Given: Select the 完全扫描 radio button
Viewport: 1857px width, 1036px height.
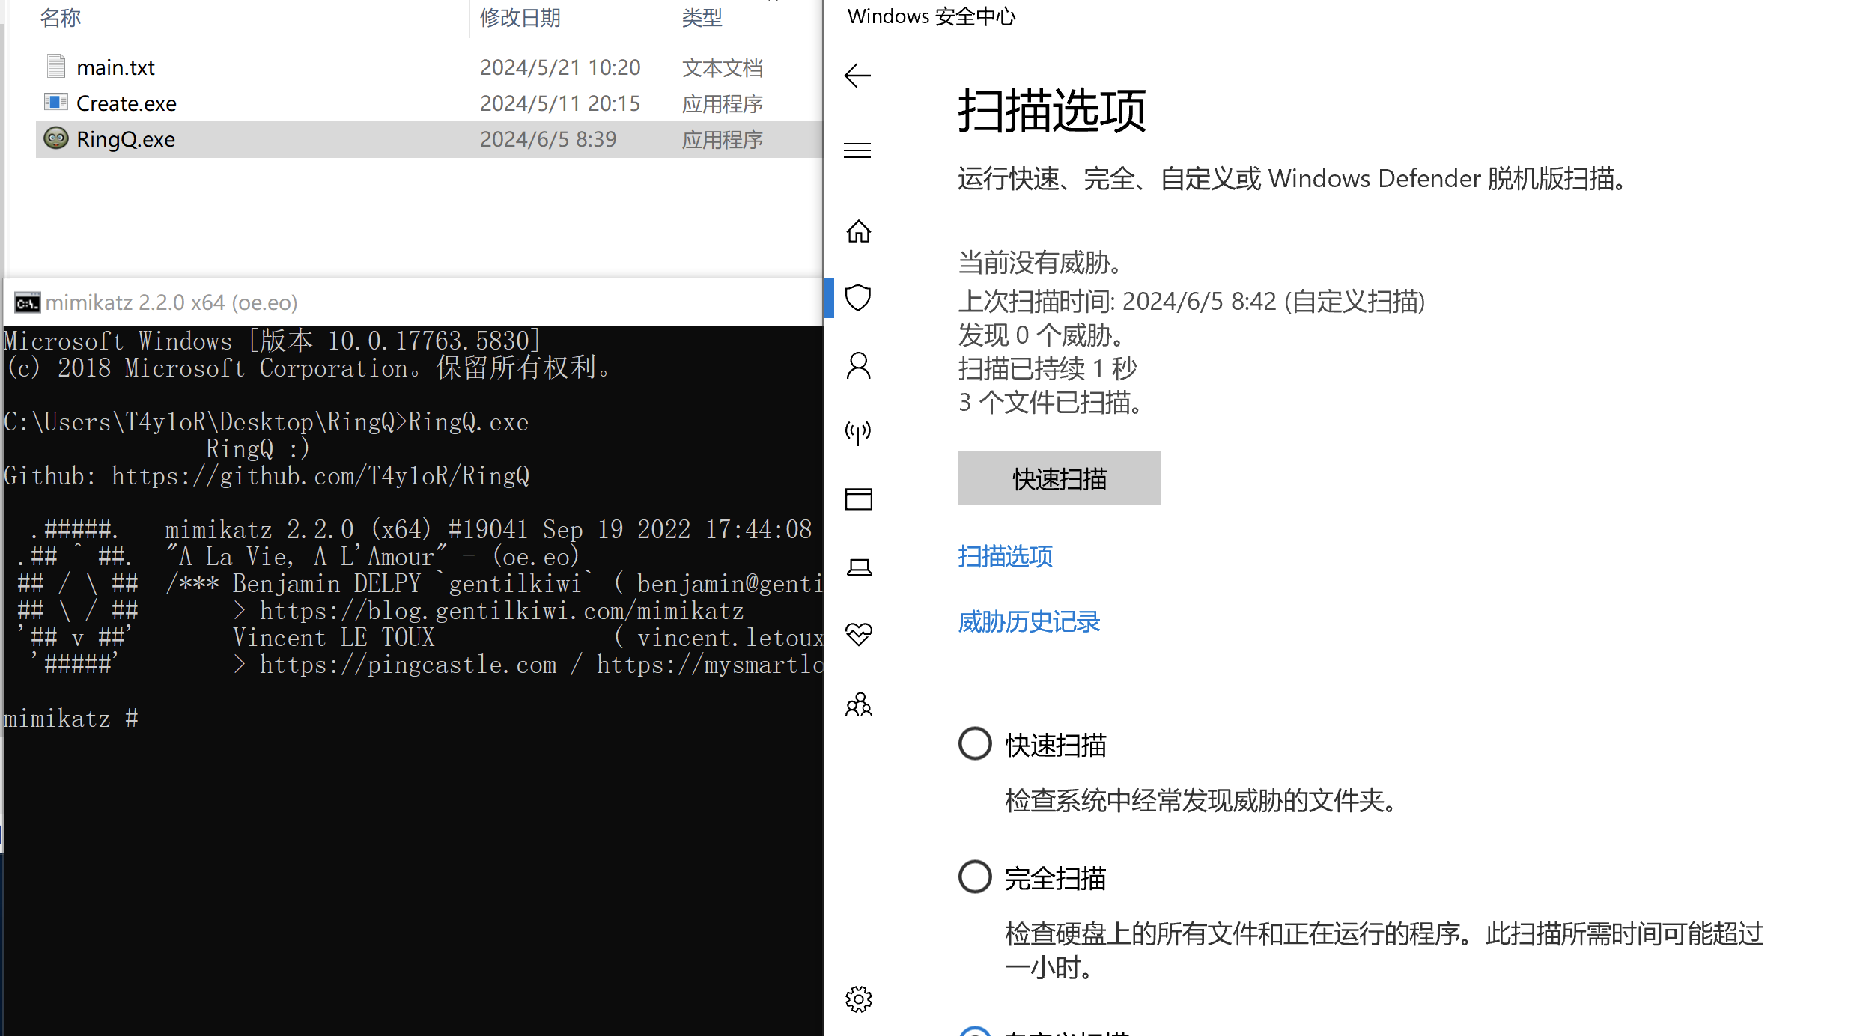Looking at the screenshot, I should [975, 877].
